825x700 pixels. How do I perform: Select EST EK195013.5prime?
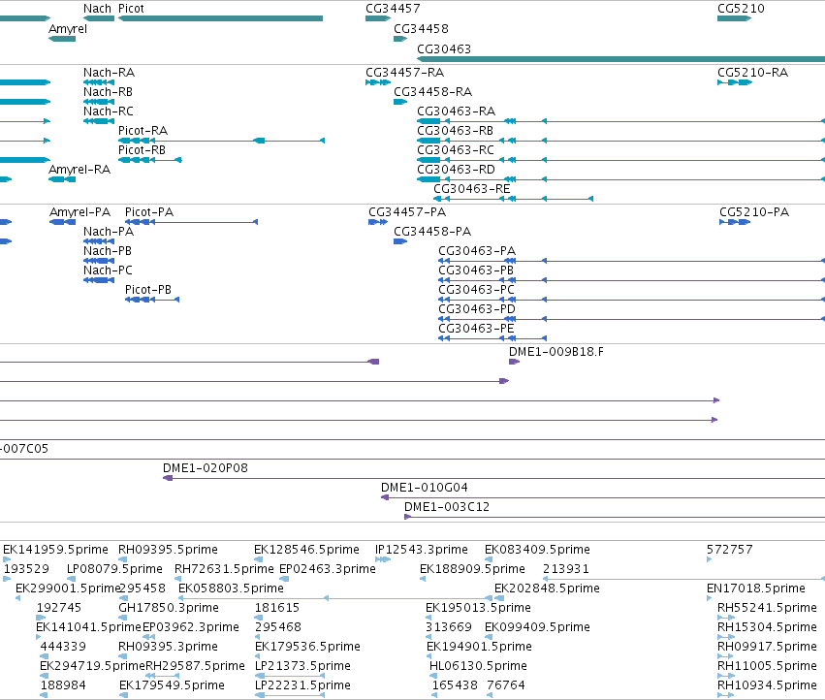coord(478,608)
